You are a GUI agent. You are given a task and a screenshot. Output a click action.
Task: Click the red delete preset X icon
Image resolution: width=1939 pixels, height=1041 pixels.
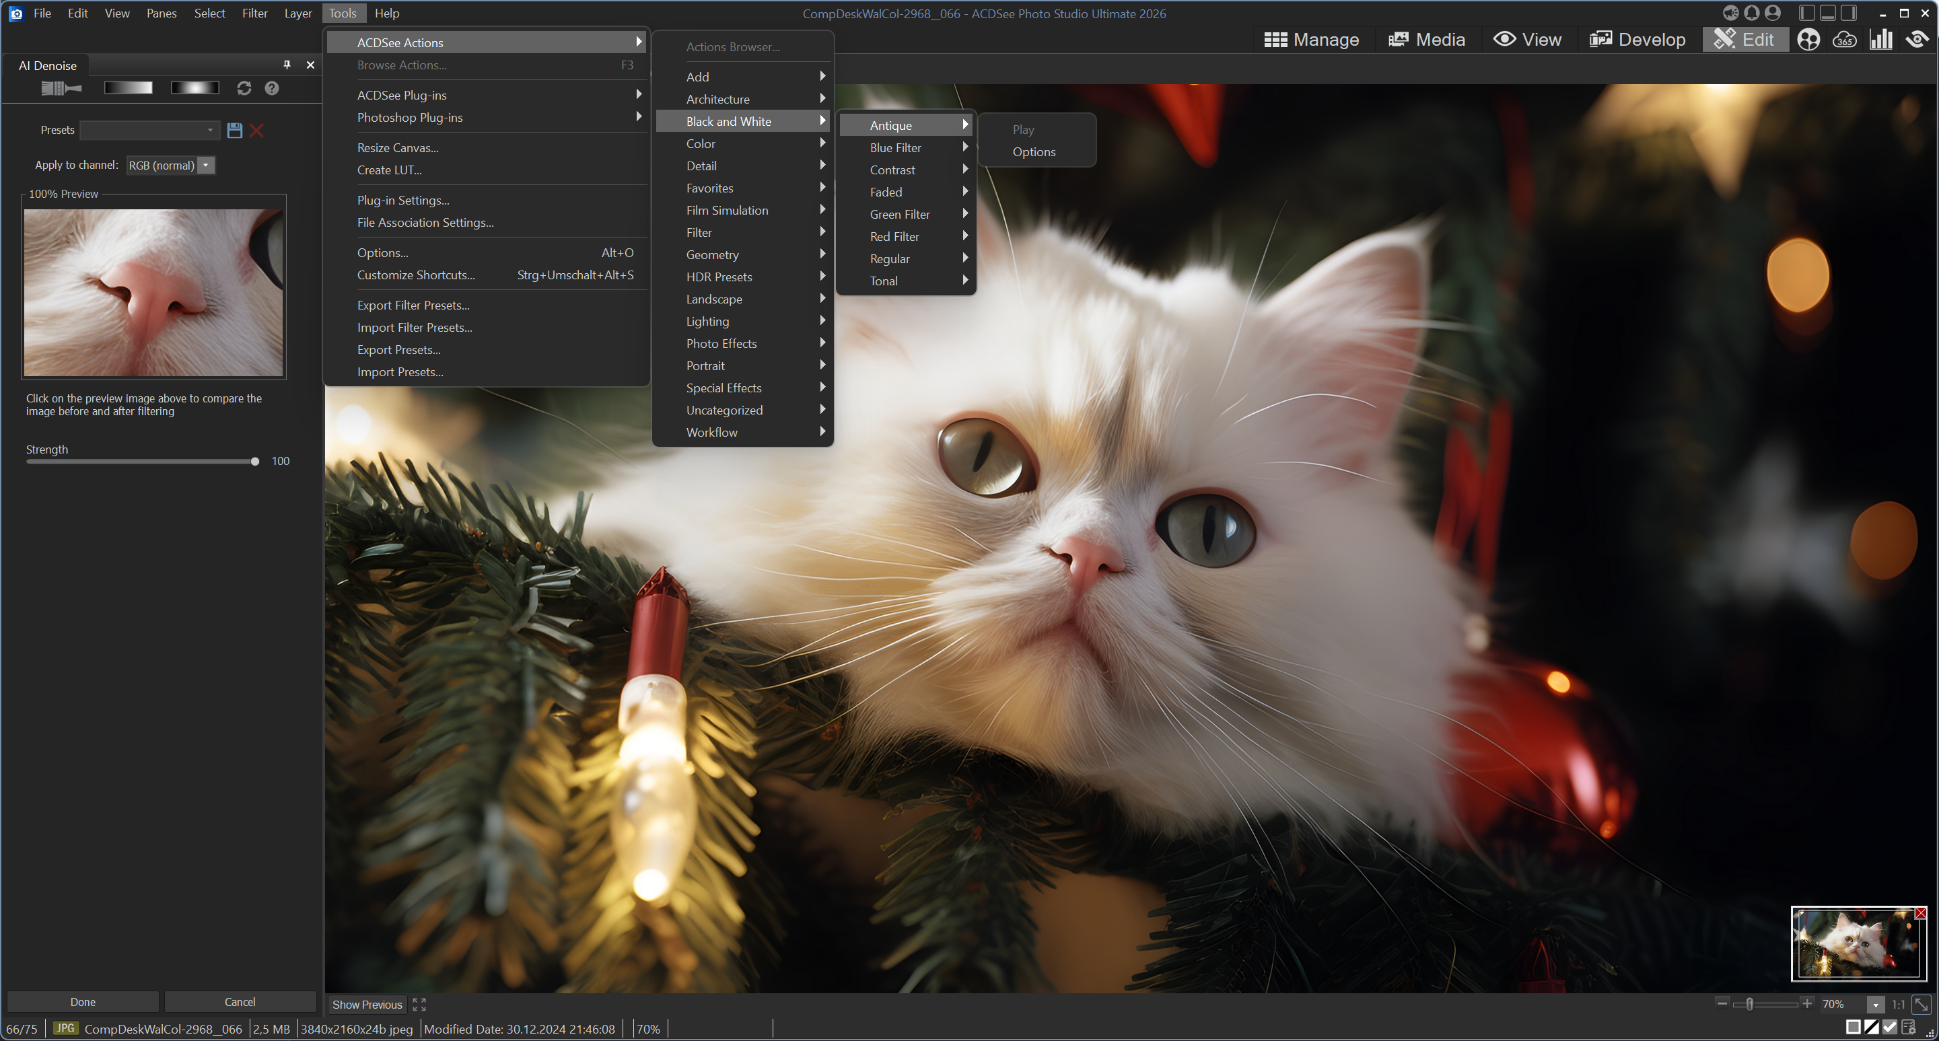[256, 131]
